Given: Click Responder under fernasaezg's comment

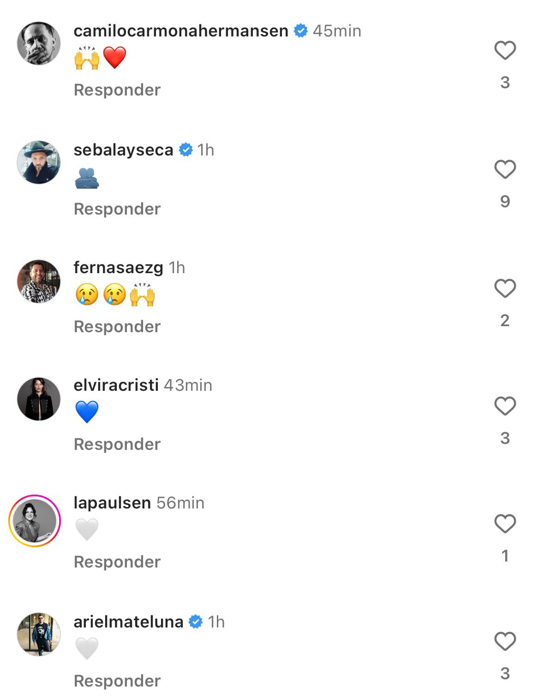Looking at the screenshot, I should [117, 327].
